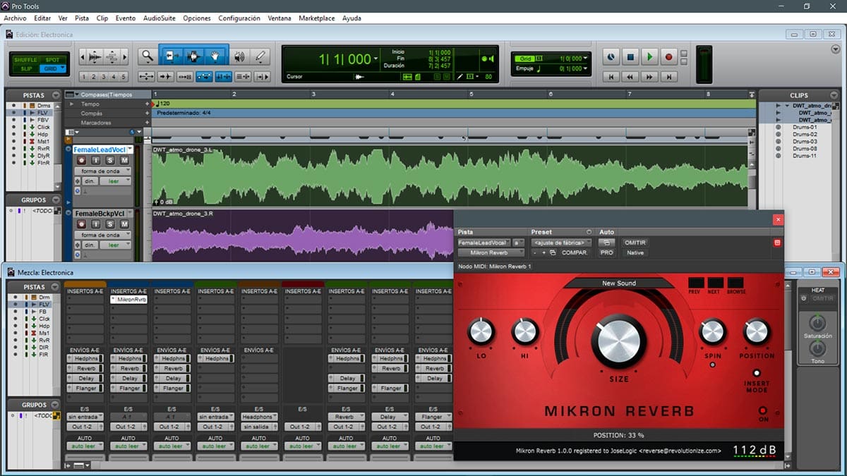
Task: Choose the Selector waveform tool
Action: (193, 56)
